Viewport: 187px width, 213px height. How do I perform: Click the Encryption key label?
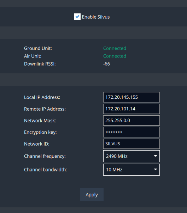coord(40,132)
